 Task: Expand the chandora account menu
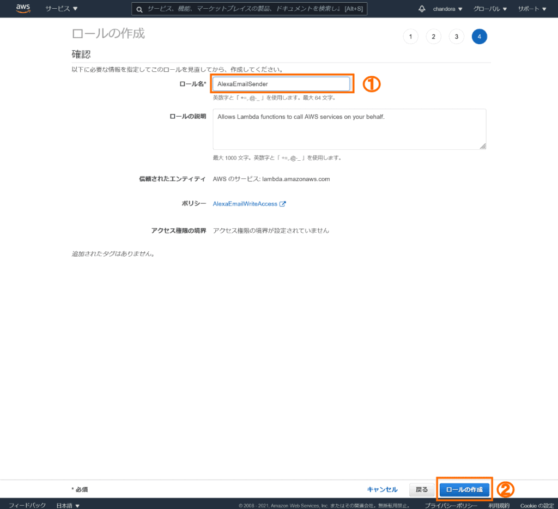pyautogui.click(x=447, y=9)
